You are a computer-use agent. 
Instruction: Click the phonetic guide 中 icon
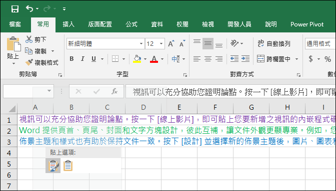coord(175,59)
